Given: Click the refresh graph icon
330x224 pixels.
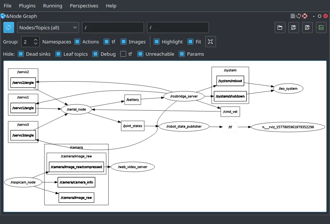Looking at the screenshot, I should (x=8, y=27).
